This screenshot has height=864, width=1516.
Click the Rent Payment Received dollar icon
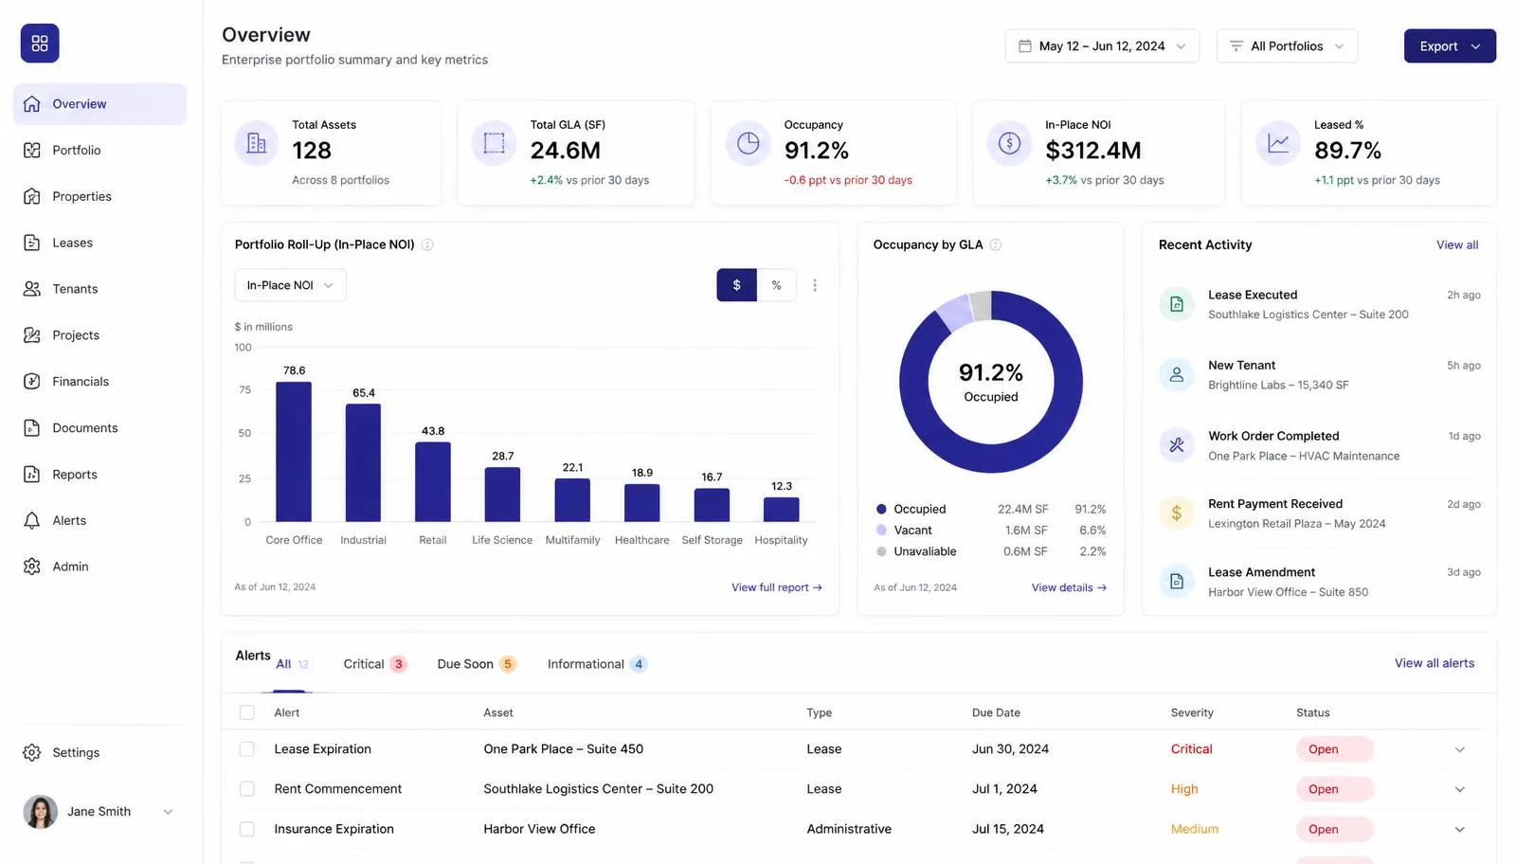1177,513
